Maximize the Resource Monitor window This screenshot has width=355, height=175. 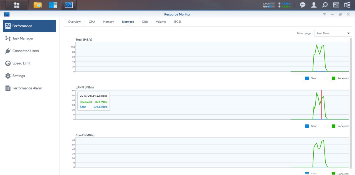[x=340, y=14]
